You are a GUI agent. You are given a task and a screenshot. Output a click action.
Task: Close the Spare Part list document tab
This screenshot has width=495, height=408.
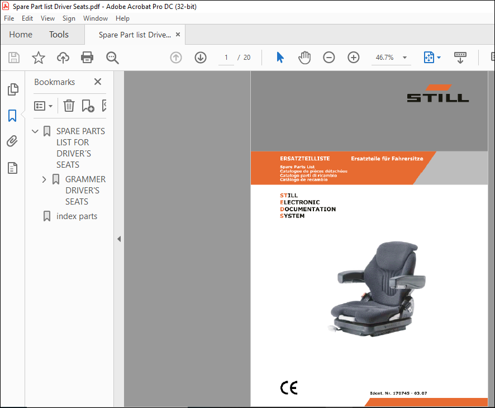coord(178,35)
